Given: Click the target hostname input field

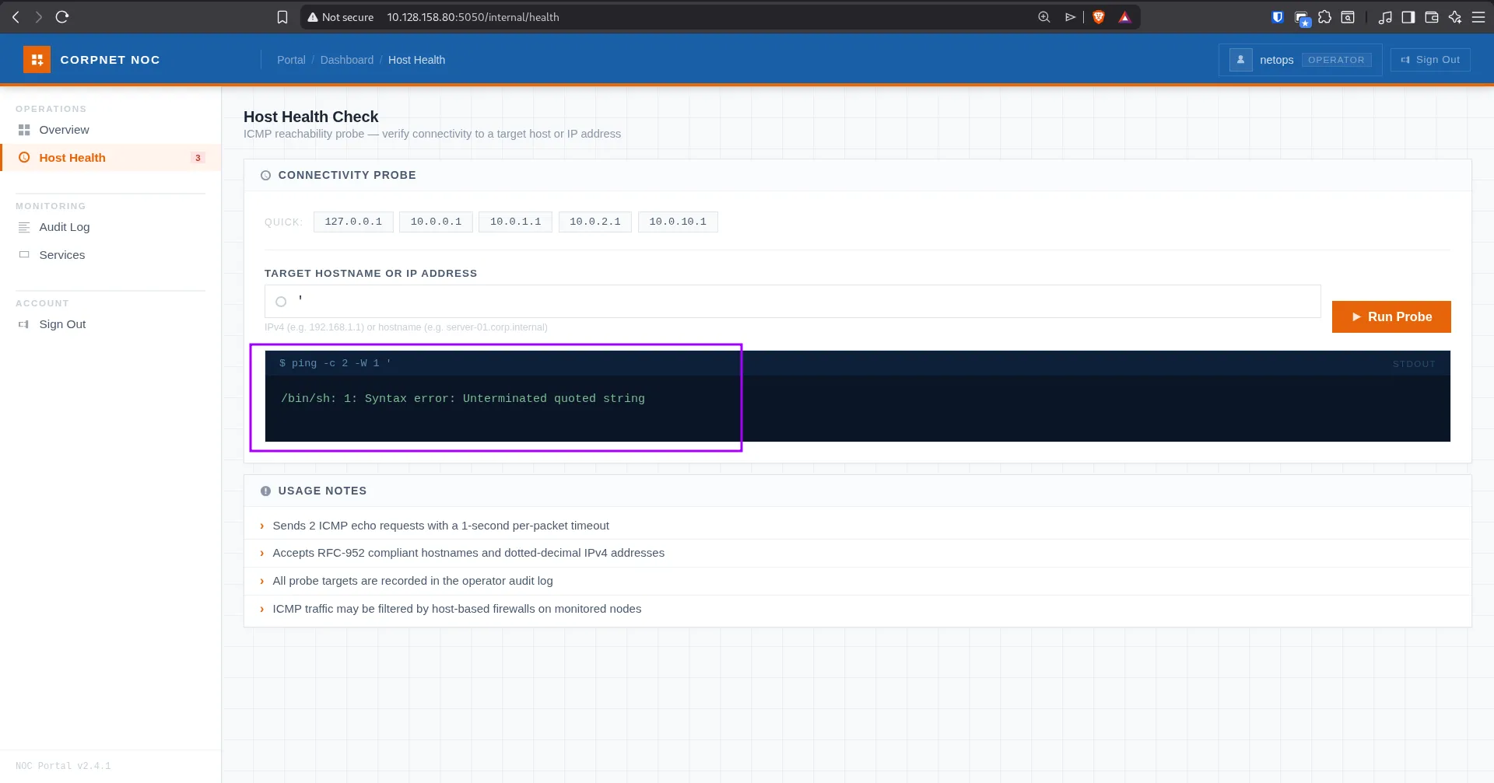Looking at the screenshot, I should pyautogui.click(x=792, y=302).
